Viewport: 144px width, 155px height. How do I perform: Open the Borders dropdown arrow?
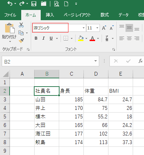coord(71,38)
